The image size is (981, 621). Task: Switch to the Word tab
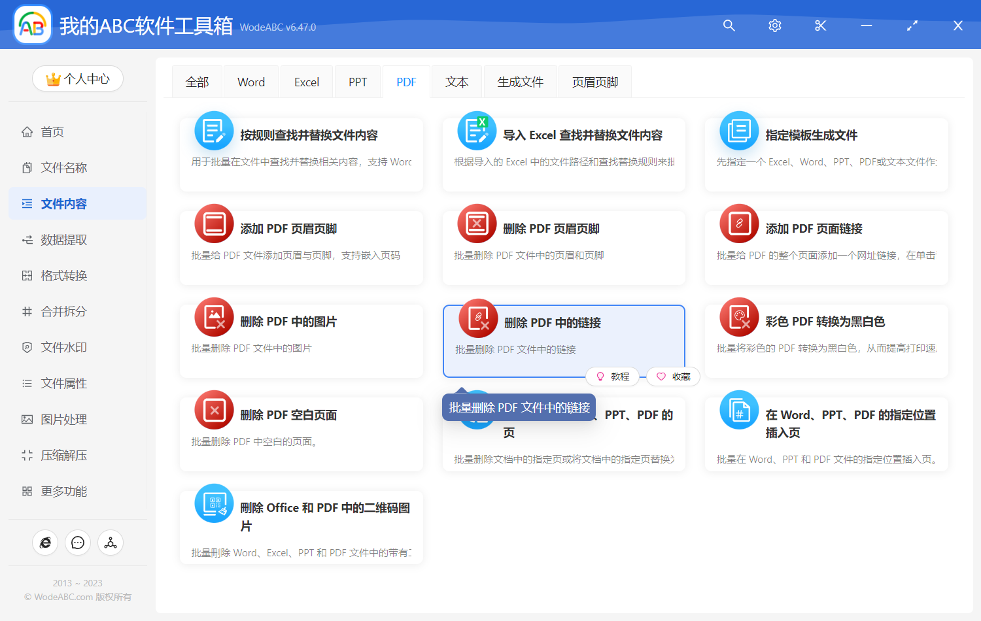[250, 81]
